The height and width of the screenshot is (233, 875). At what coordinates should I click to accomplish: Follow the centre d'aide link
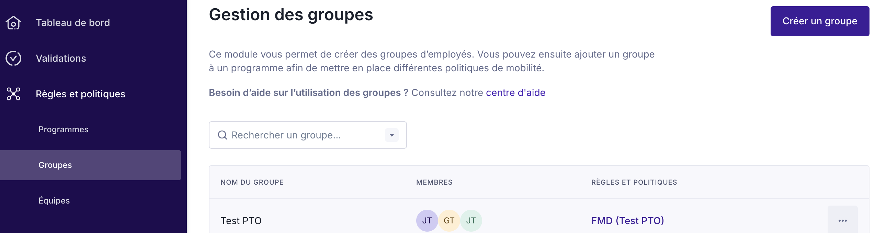point(515,93)
